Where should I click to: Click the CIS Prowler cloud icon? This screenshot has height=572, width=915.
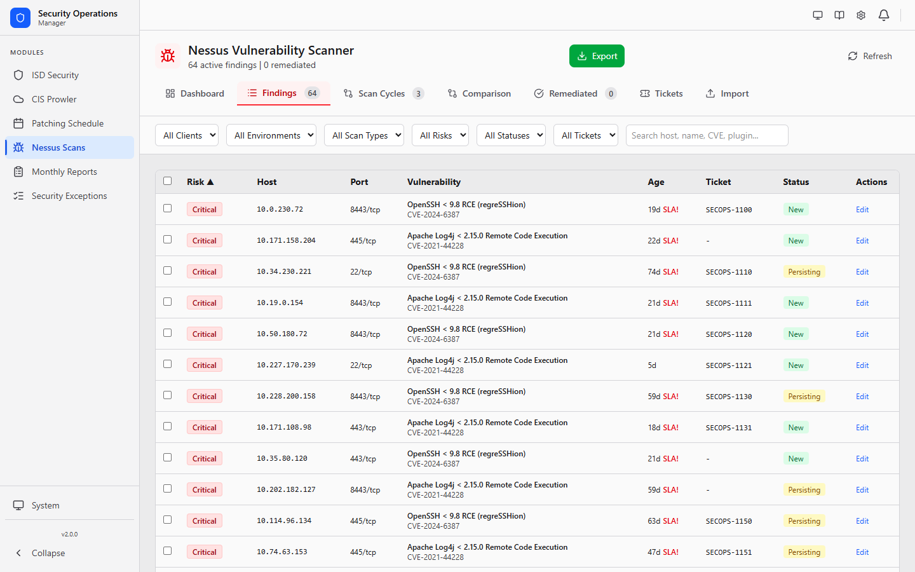pyautogui.click(x=18, y=99)
